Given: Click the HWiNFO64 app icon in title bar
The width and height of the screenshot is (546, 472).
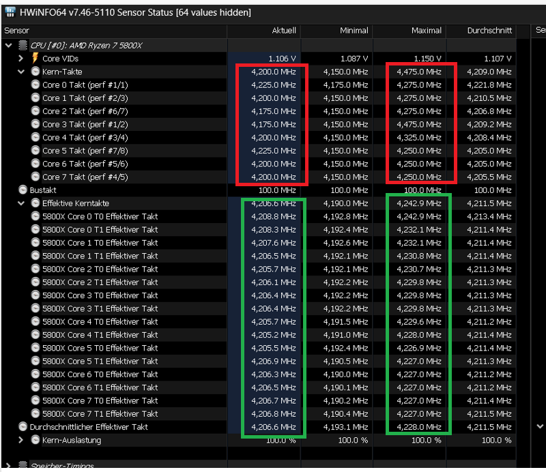Looking at the screenshot, I should (x=10, y=12).
